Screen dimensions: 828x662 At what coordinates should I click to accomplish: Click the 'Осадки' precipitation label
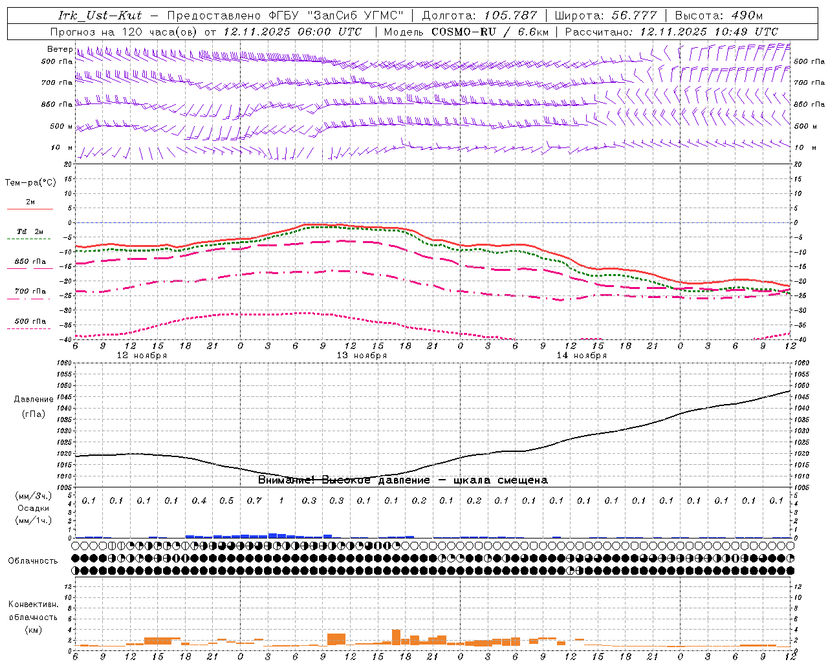[33, 508]
